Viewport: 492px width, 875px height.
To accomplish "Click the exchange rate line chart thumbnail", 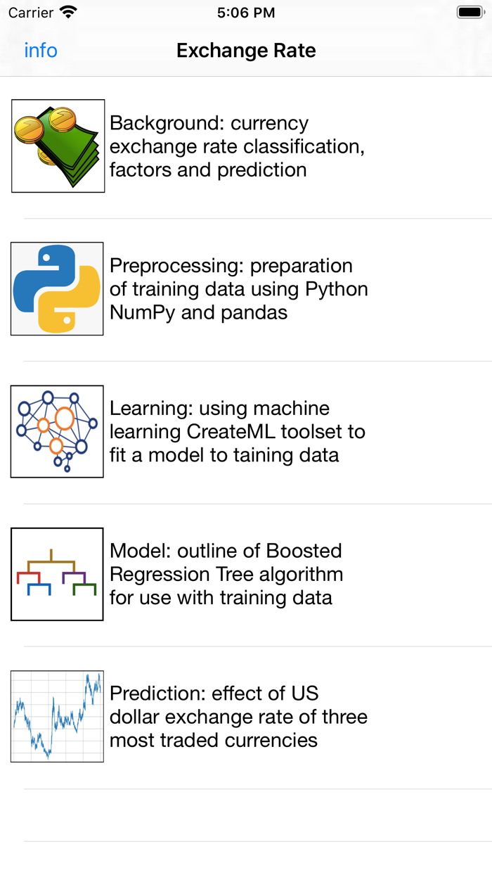I will point(57,716).
